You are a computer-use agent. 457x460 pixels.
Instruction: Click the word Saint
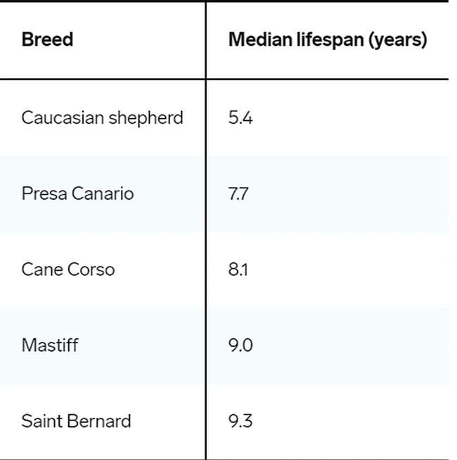41,421
